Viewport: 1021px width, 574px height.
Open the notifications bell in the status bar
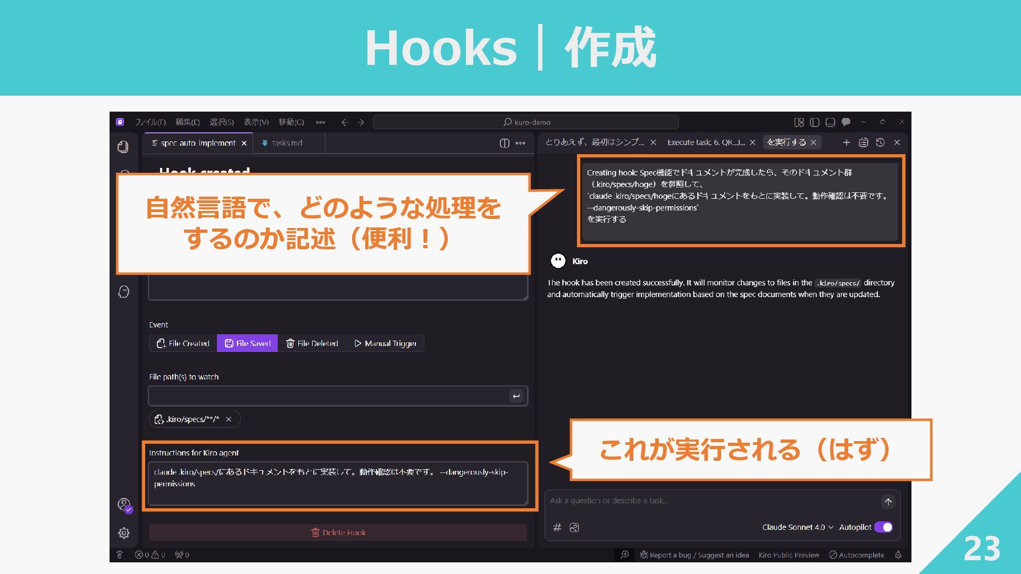pos(898,555)
